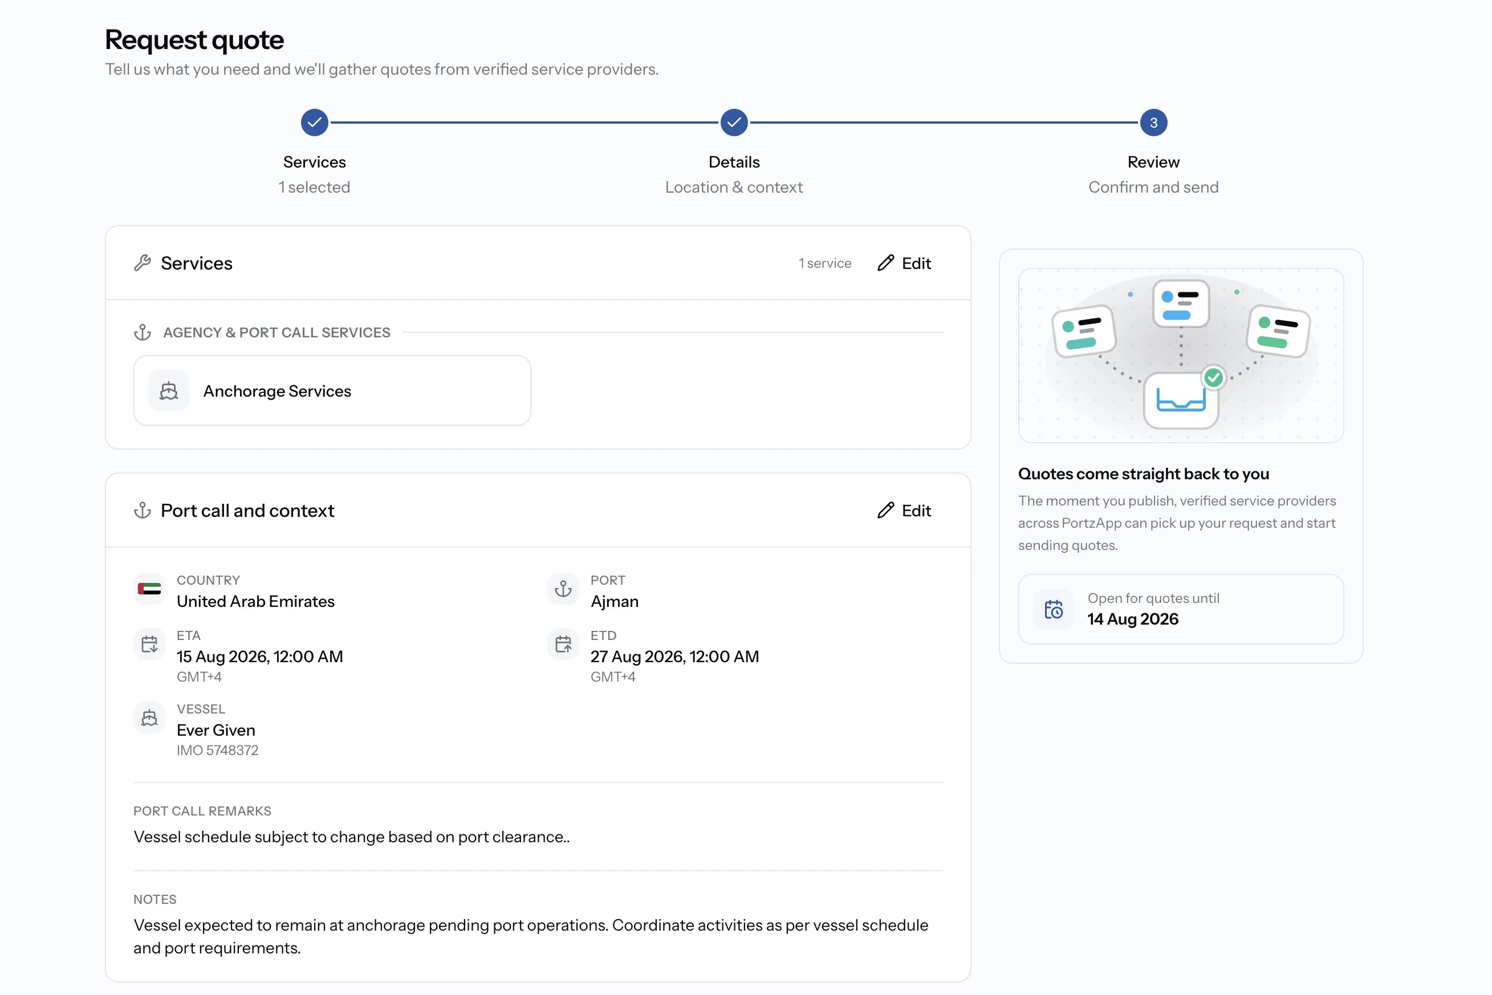Viewport: 1492px width, 995px height.
Task: Click the GMT+4 label under ETA
Action: pos(199,676)
